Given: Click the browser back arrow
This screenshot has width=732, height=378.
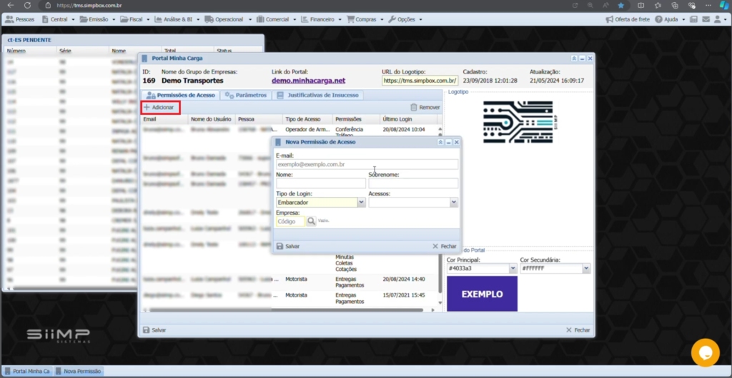Looking at the screenshot, I should (11, 6).
